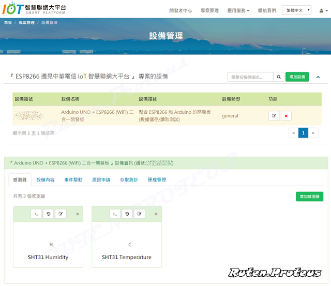The image size is (331, 286).
Task: Remove the SHT31 Temperature sensor card
Action: (156, 214)
